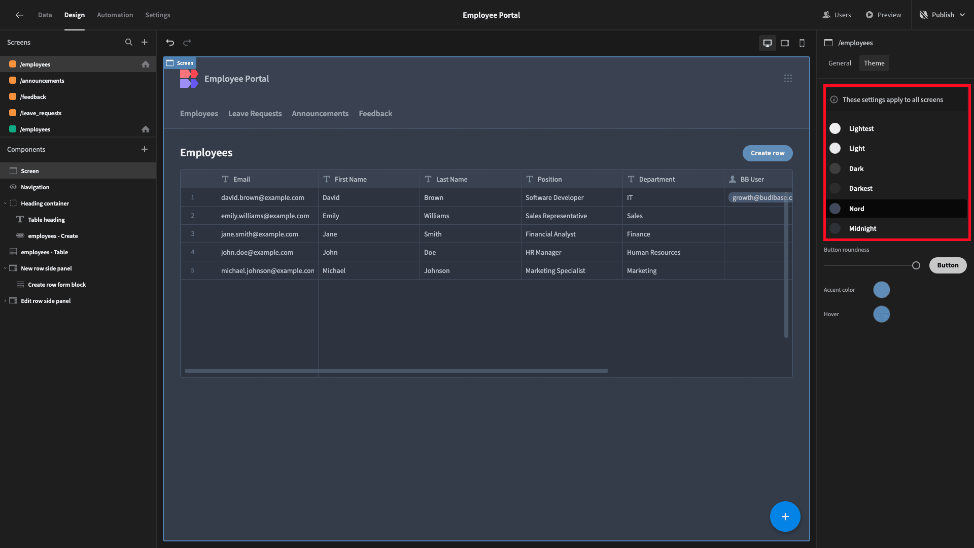Add a component with plus icon

pyautogui.click(x=145, y=149)
